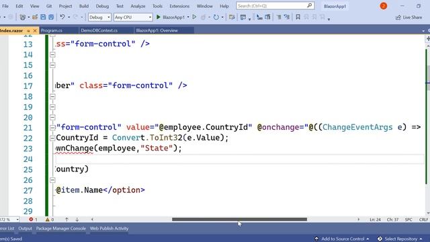Click the Hot Reload flame icon
Image resolution: width=430 pixels, height=242 pixels.
click(x=203, y=17)
